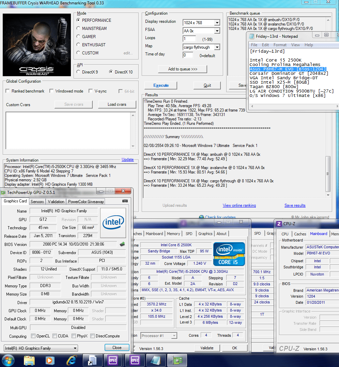Click the GPU-Z screenshot camera icon
This screenshot has height=367, width=339.
[125, 201]
